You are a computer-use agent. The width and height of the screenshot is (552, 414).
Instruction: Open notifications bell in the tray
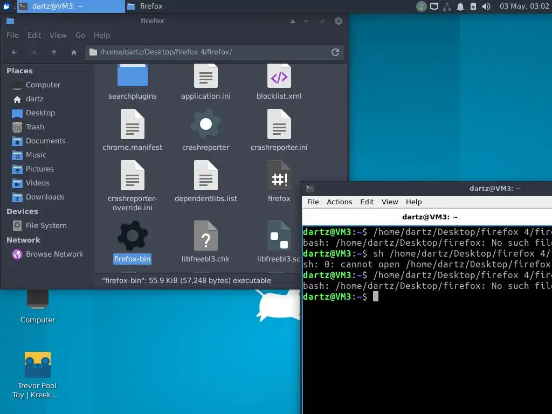click(460, 6)
